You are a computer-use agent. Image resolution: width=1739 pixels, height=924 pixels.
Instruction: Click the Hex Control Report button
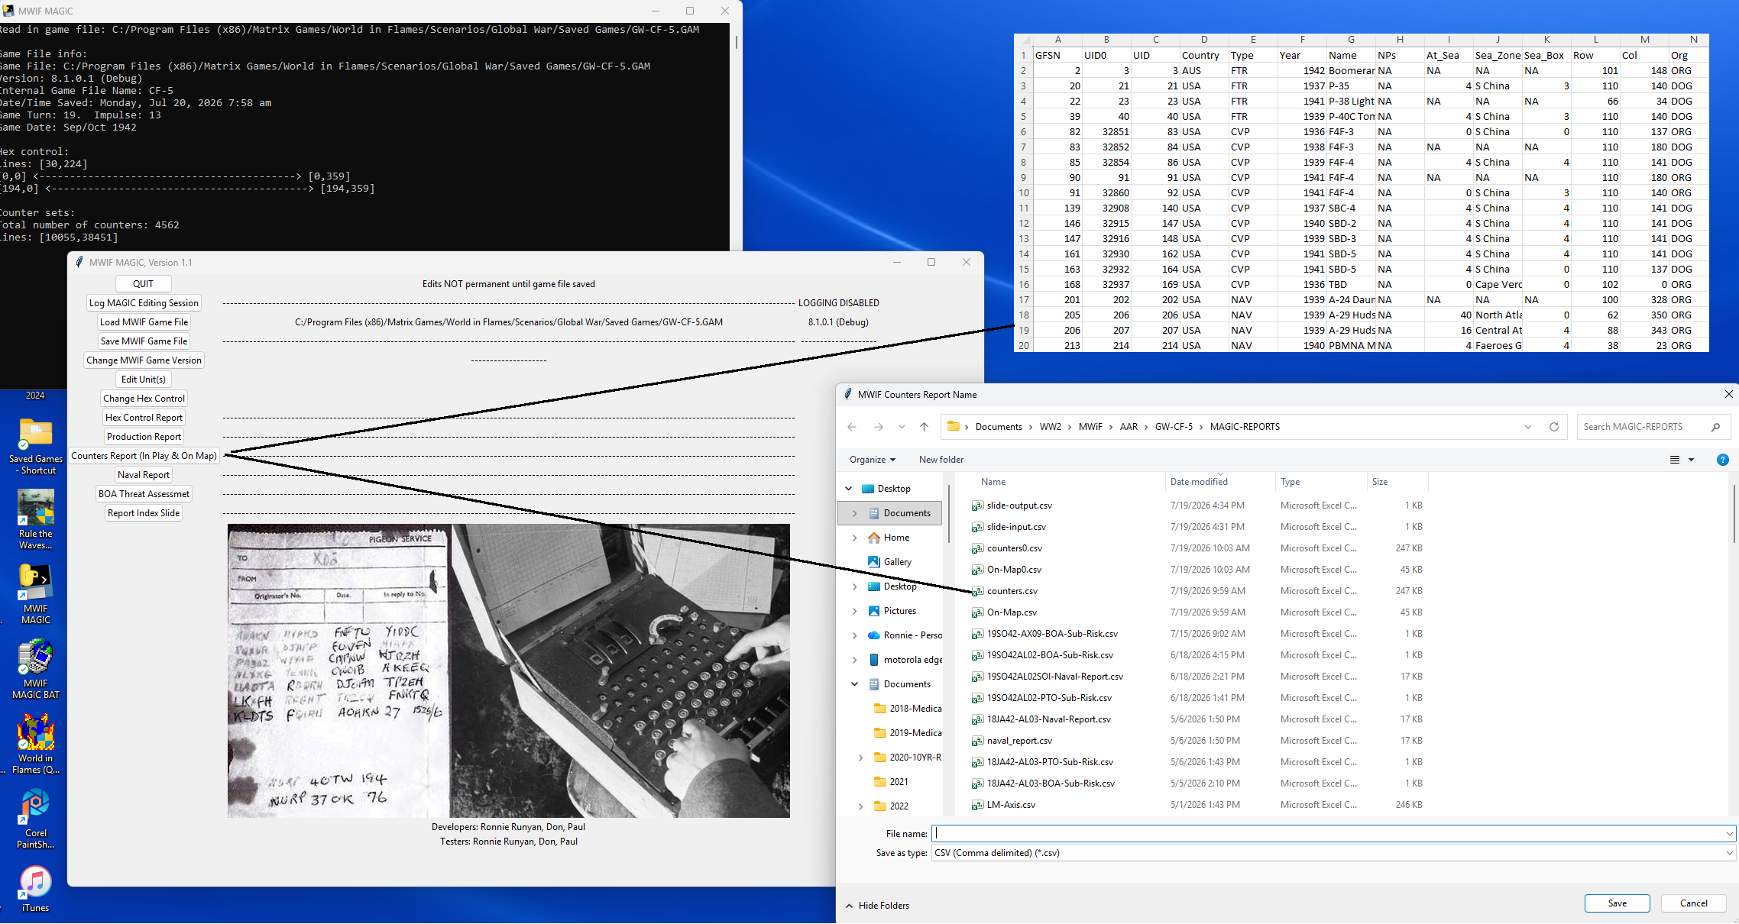144,418
